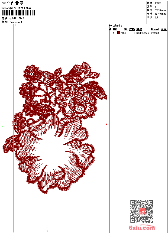Click the Default brand entry
168x233 pixels.
point(155,33)
